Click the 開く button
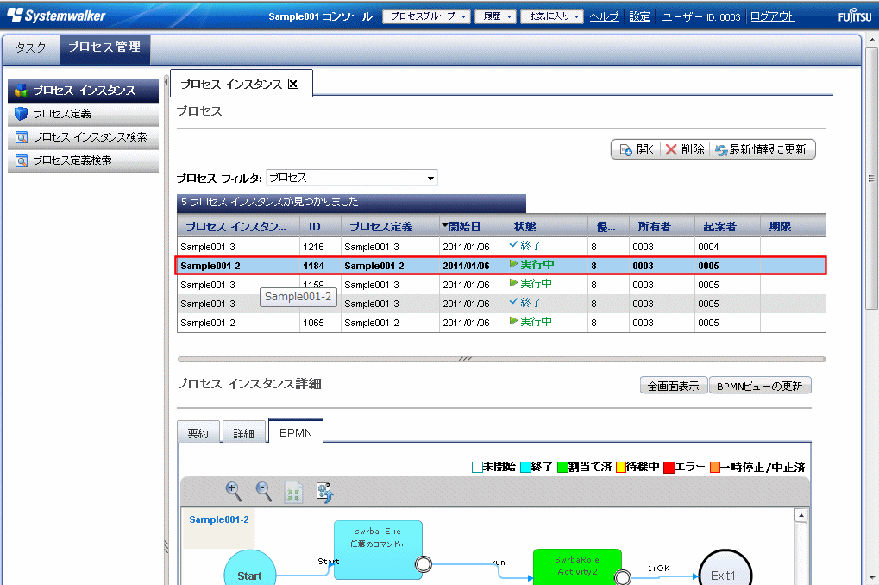This screenshot has width=879, height=585. tap(637, 150)
